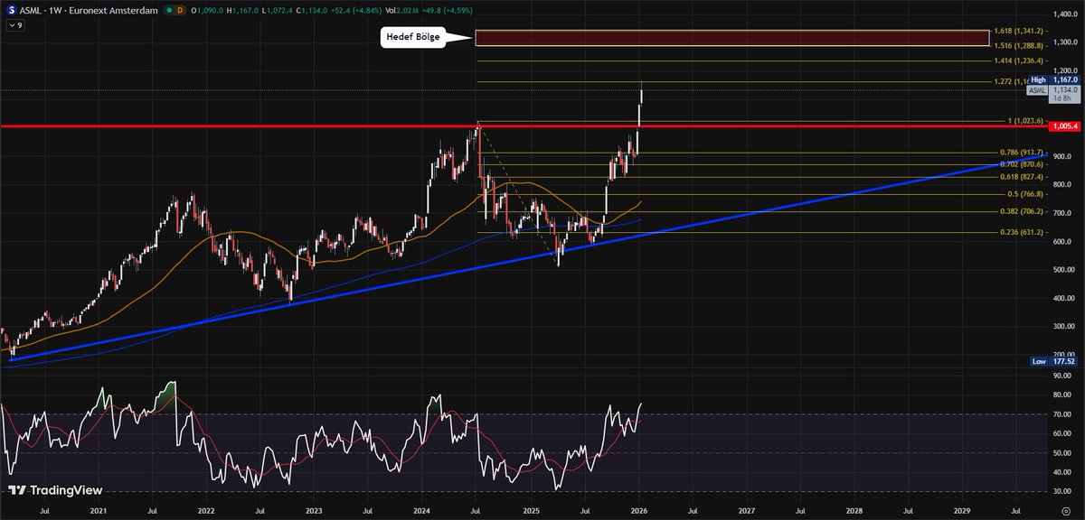Click the 2021 label on time axis
The image size is (1085, 520).
pos(98,510)
